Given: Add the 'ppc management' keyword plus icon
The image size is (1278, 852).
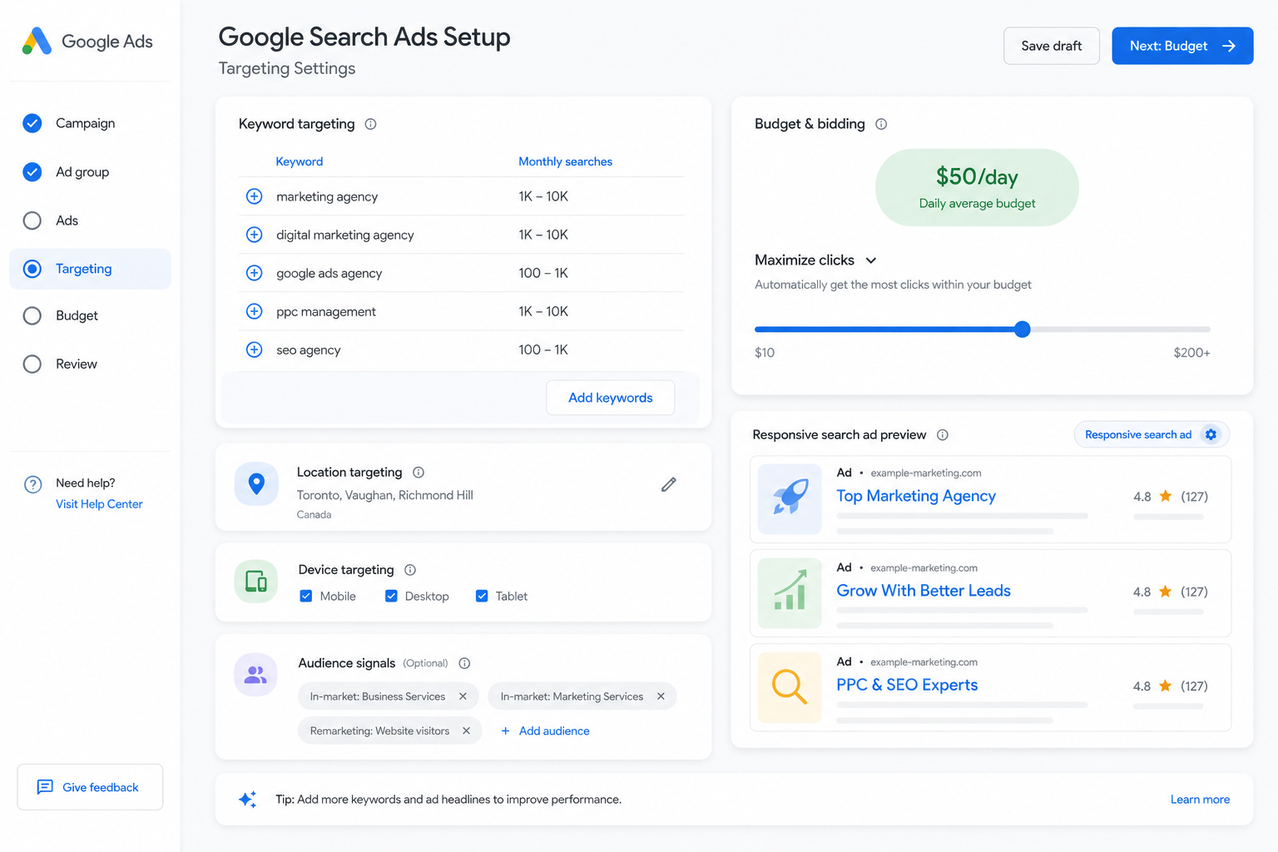Looking at the screenshot, I should pyautogui.click(x=255, y=311).
